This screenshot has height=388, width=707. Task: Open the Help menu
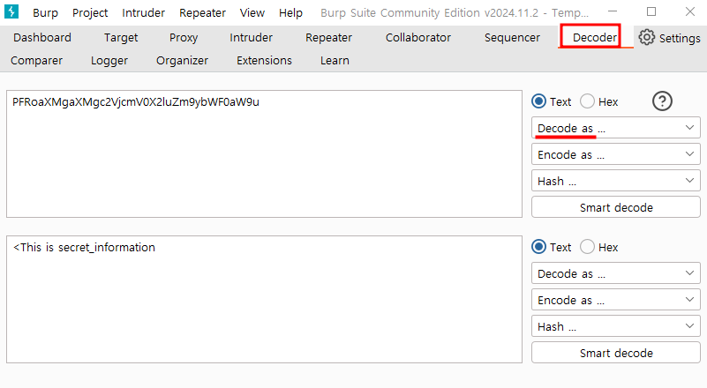pos(290,12)
